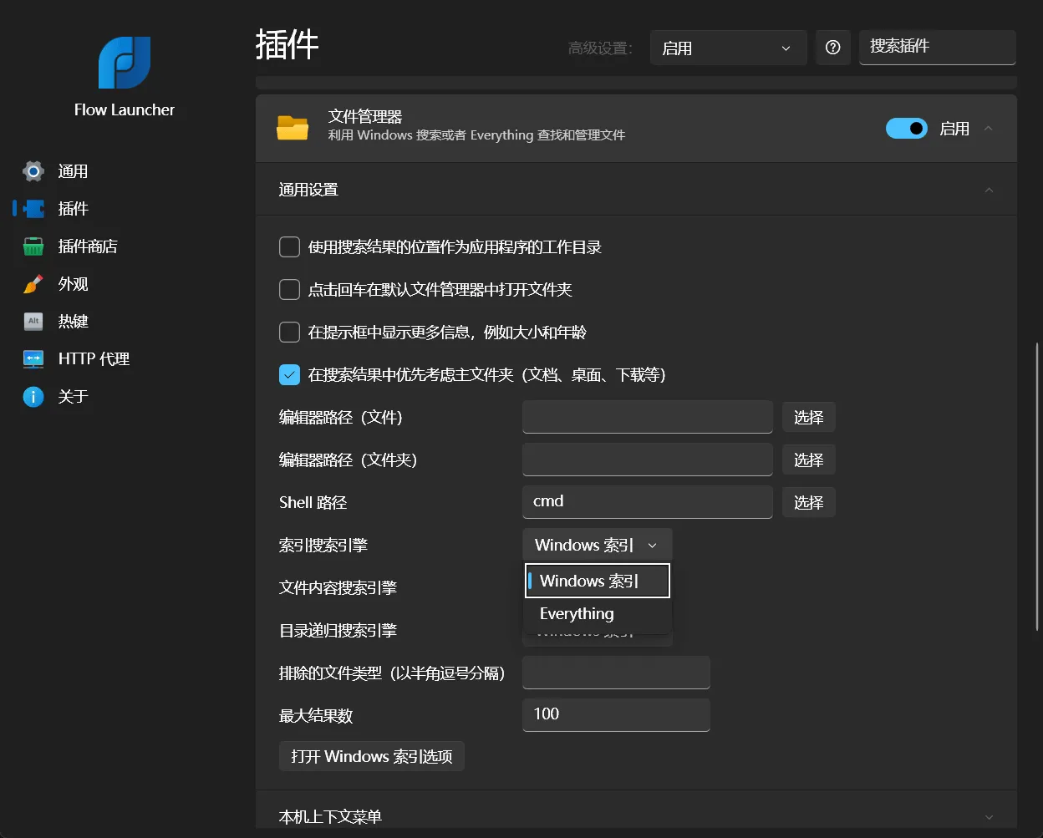Open HTTP 代理 settings

coord(94,359)
